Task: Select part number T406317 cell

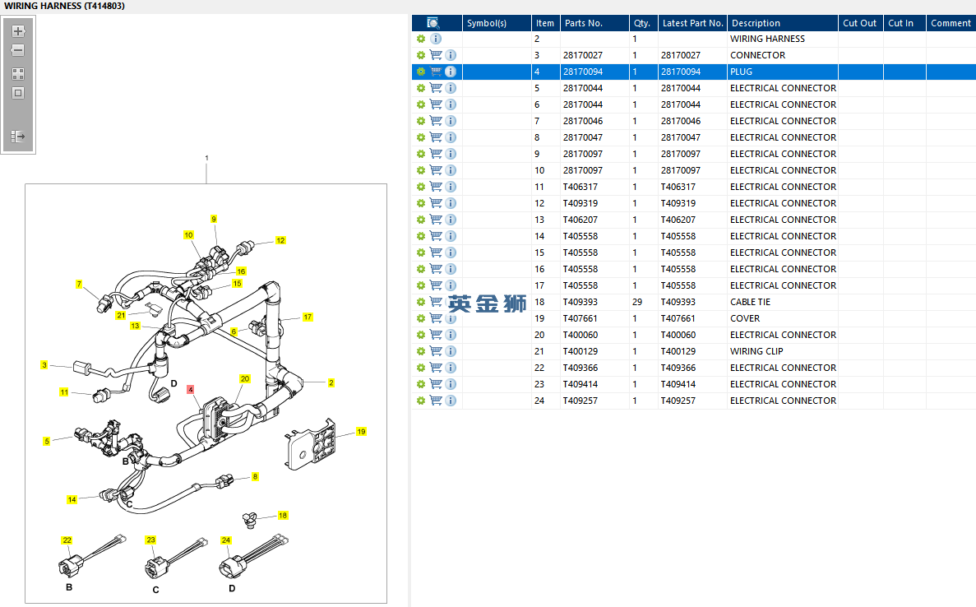Action: [x=581, y=187]
